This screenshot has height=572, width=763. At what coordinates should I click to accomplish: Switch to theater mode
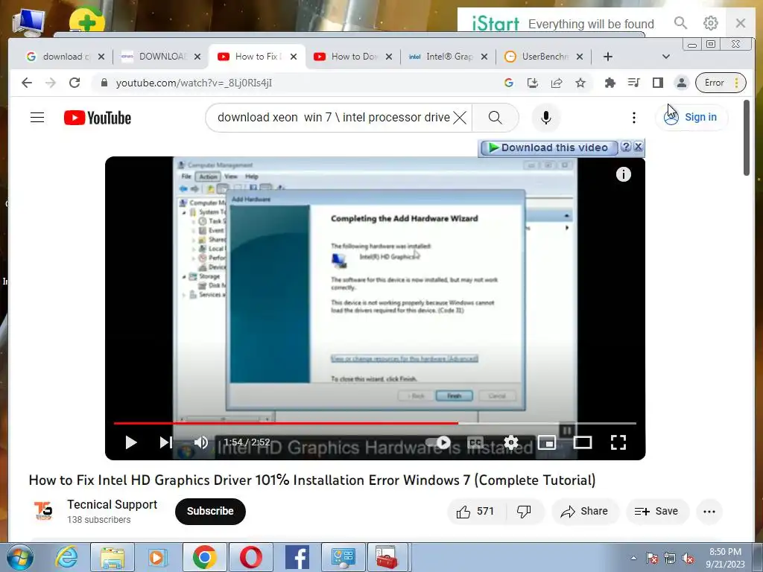coord(583,442)
